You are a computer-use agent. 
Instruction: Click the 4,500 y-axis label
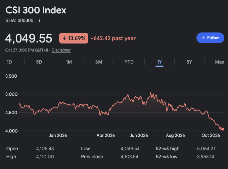11,113
